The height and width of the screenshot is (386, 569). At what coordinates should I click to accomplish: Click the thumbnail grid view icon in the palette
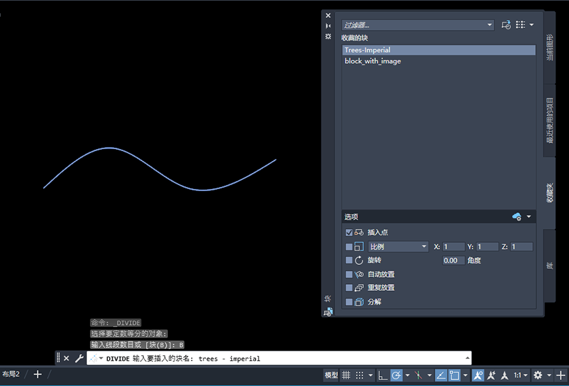(520, 25)
